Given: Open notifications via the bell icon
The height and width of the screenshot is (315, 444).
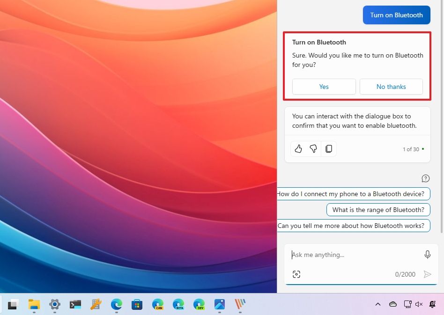Looking at the screenshot, I should point(432,304).
